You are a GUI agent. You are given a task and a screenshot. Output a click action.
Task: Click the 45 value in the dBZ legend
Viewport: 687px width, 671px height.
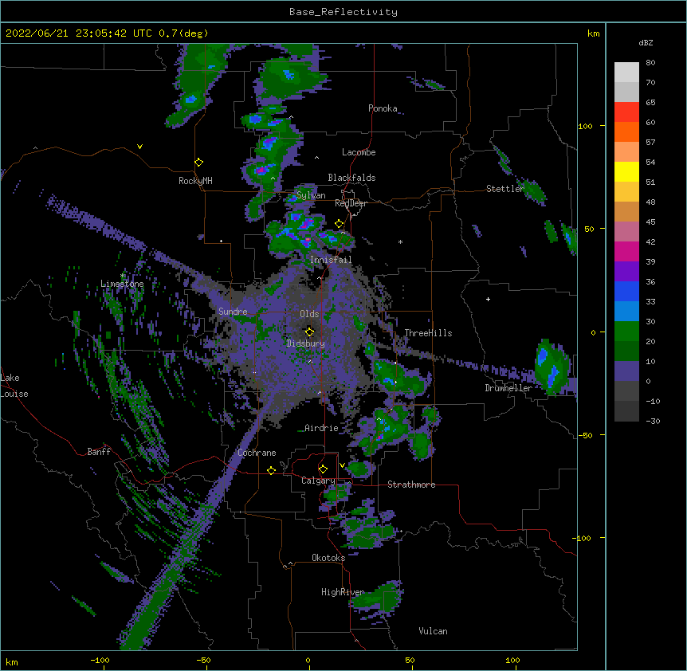pos(650,222)
